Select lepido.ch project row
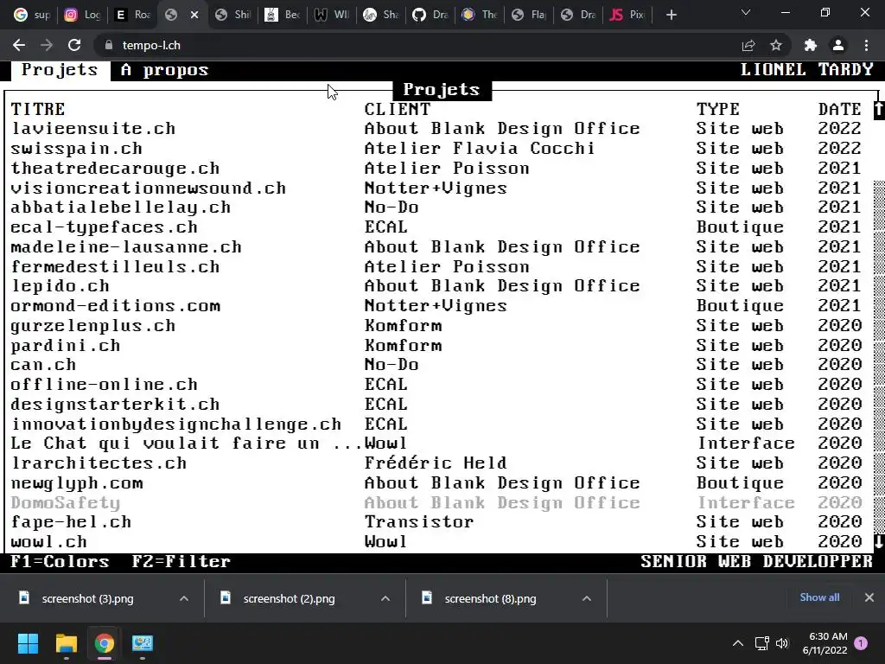This screenshot has width=885, height=664. 436,286
